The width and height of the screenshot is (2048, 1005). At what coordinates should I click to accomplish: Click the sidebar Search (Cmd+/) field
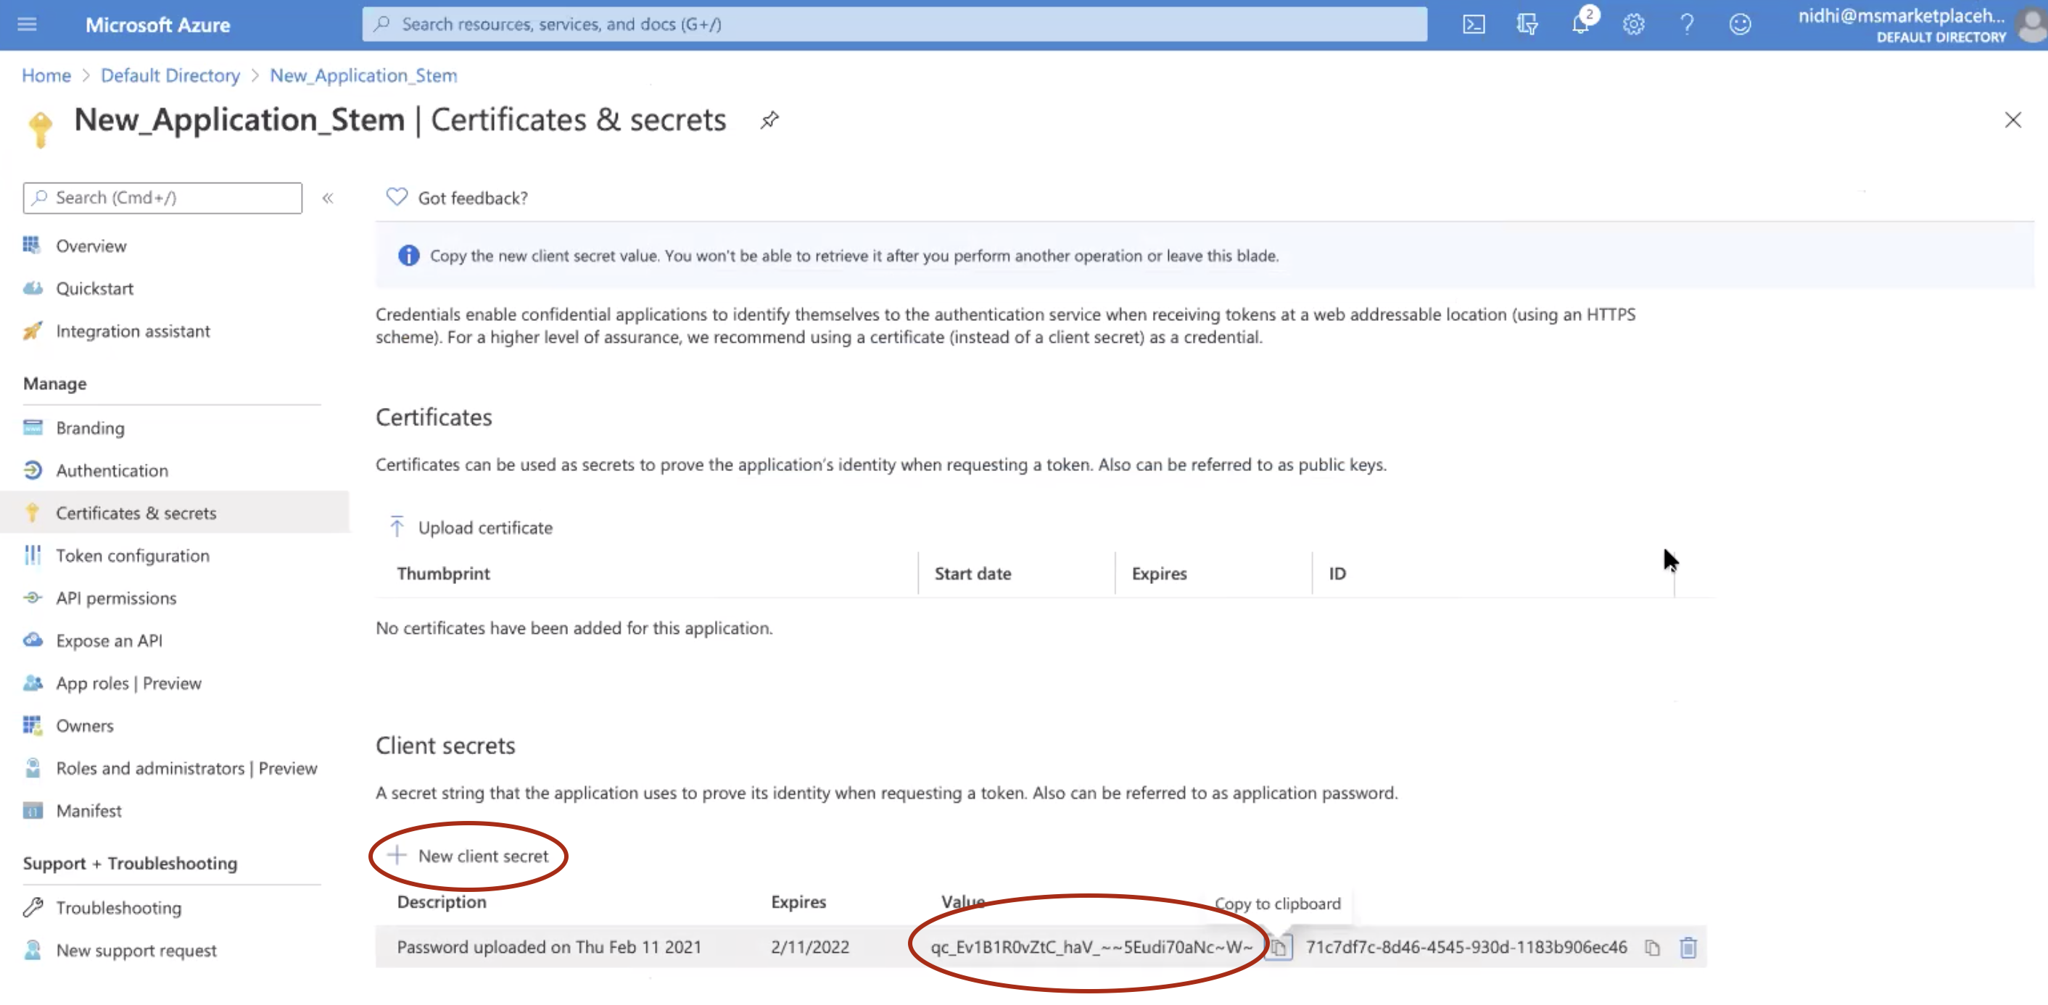point(163,198)
